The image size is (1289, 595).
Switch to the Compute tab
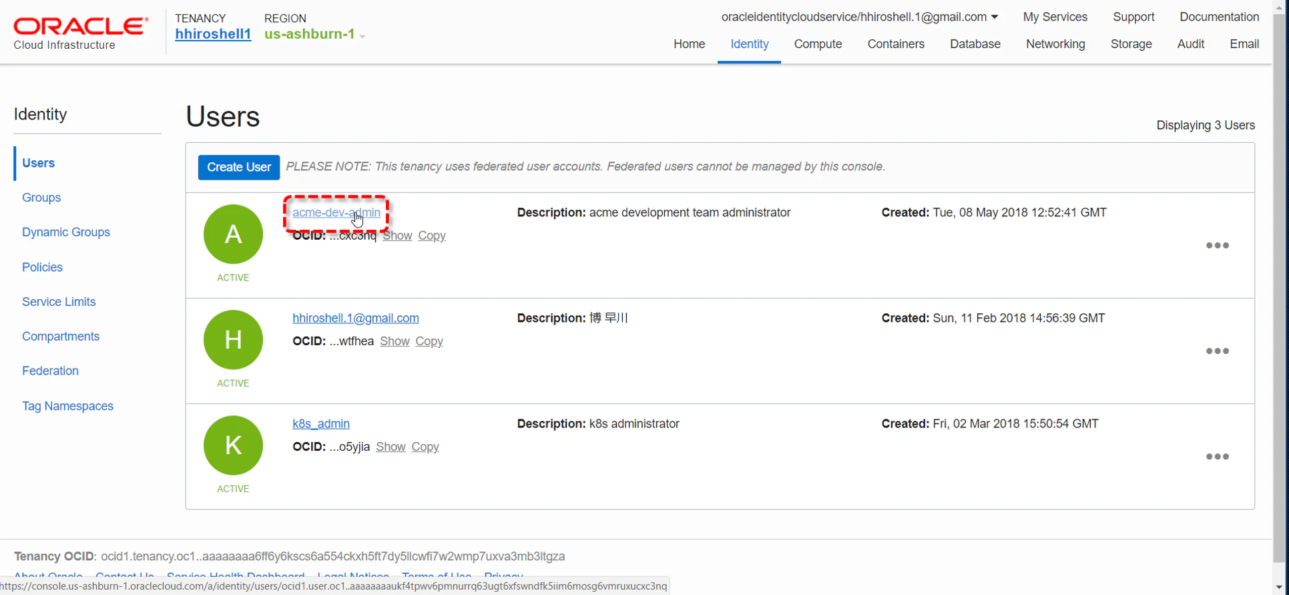(x=818, y=44)
